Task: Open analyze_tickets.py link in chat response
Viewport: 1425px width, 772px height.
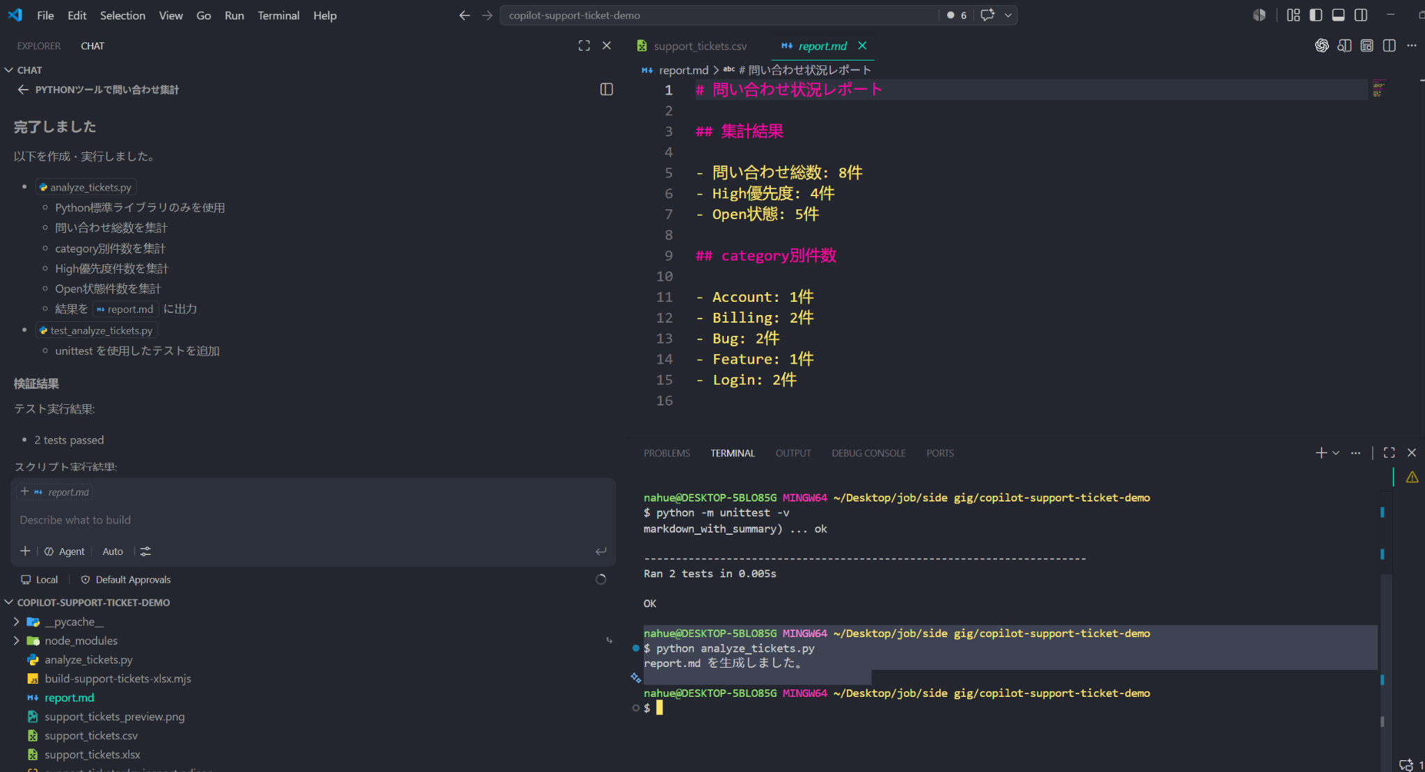Action: click(x=86, y=187)
